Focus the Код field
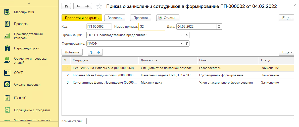 tap(99, 27)
